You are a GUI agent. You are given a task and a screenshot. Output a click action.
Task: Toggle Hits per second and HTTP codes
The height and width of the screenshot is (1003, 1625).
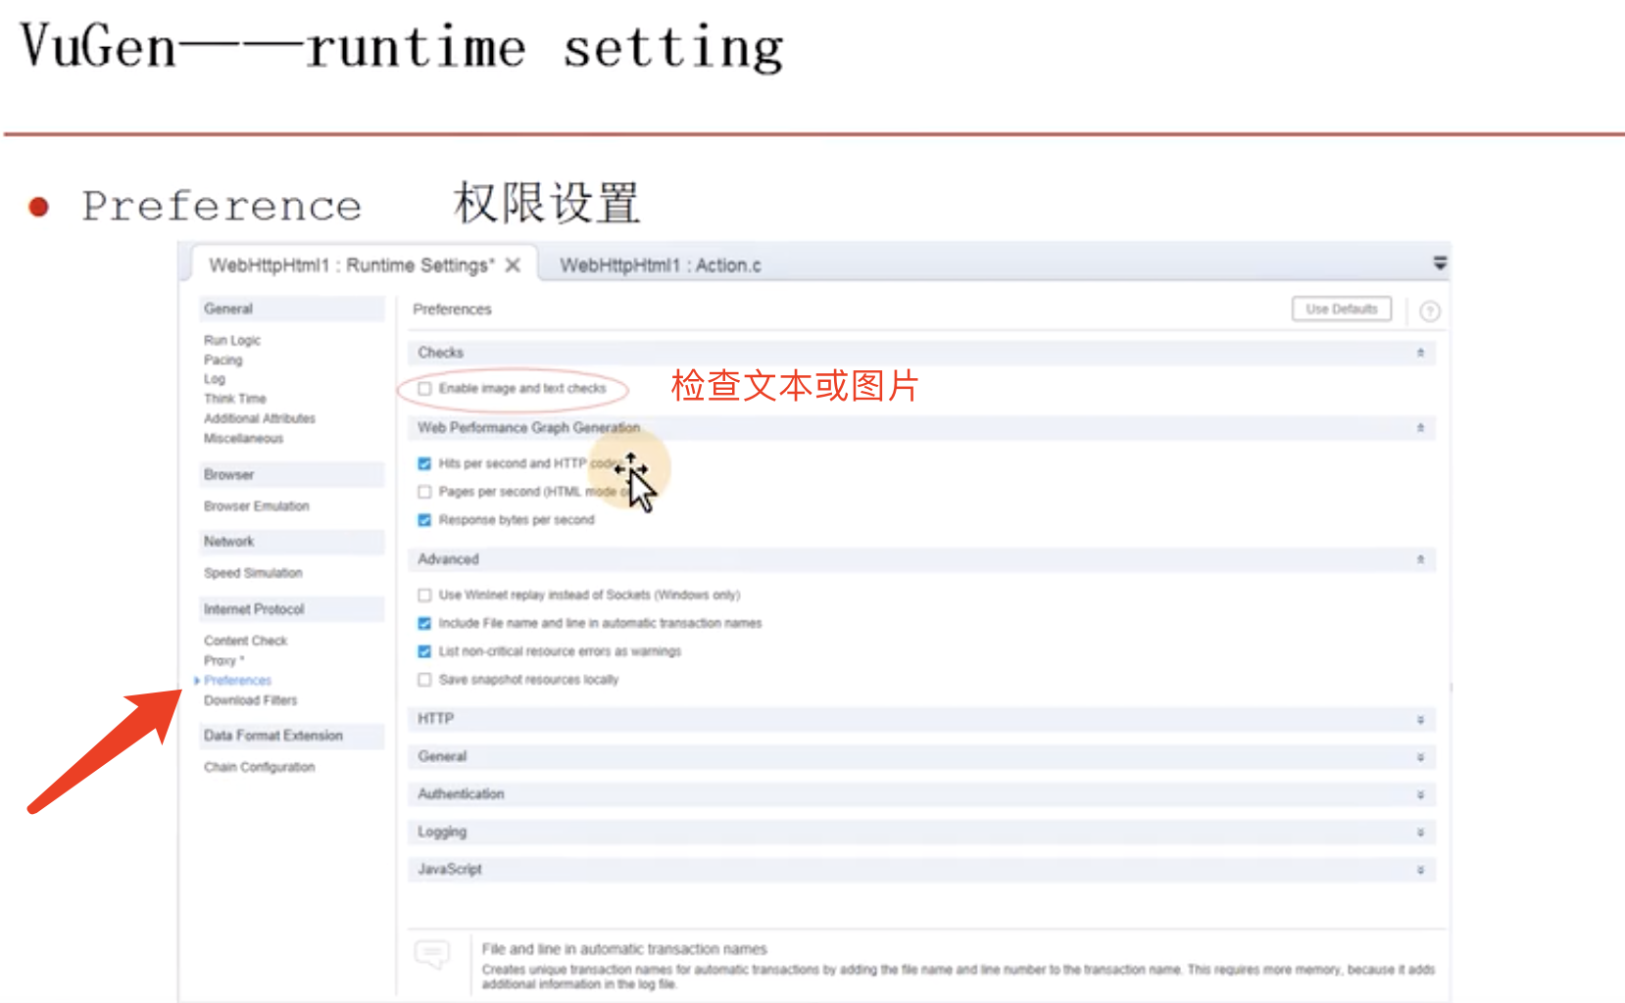[424, 463]
